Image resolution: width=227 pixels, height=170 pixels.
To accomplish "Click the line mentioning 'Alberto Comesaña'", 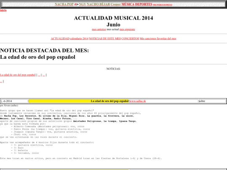I will pos(48,126).
